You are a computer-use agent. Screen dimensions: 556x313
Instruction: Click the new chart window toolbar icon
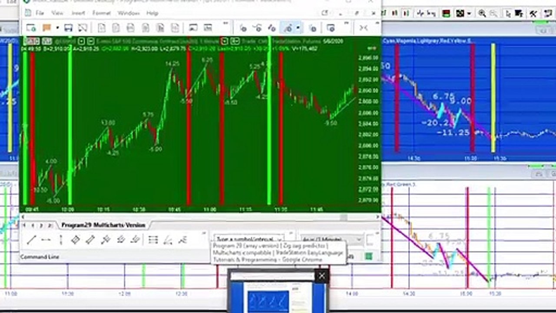pos(31,28)
